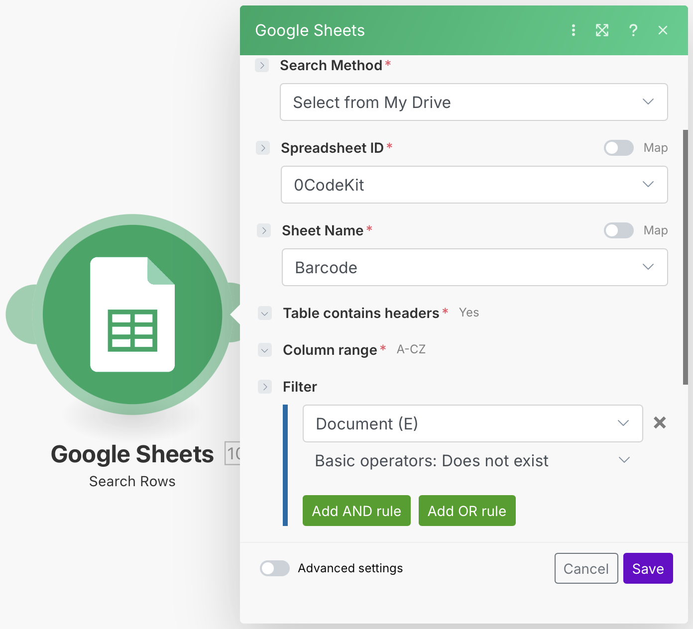Toggle the Map switch for Spreadsheet ID

[619, 148]
